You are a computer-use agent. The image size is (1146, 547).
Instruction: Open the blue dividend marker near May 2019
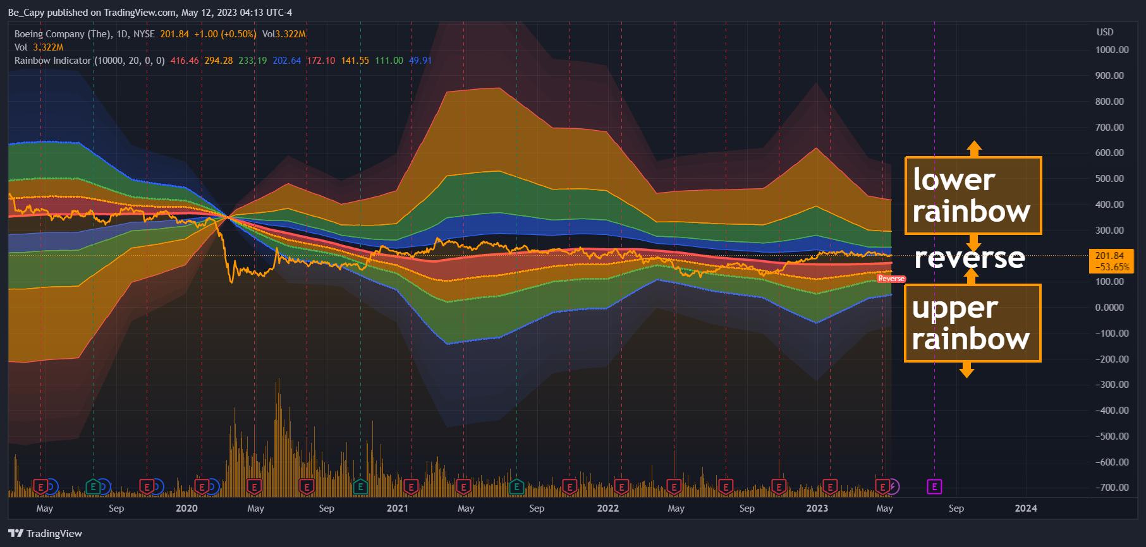click(52, 487)
